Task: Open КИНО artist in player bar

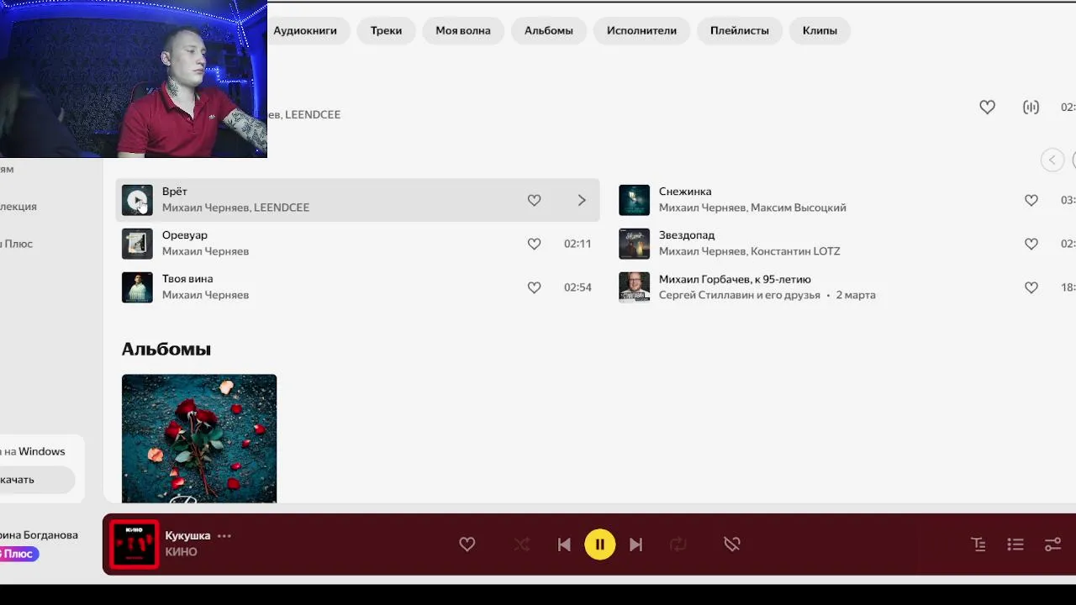Action: 181,552
